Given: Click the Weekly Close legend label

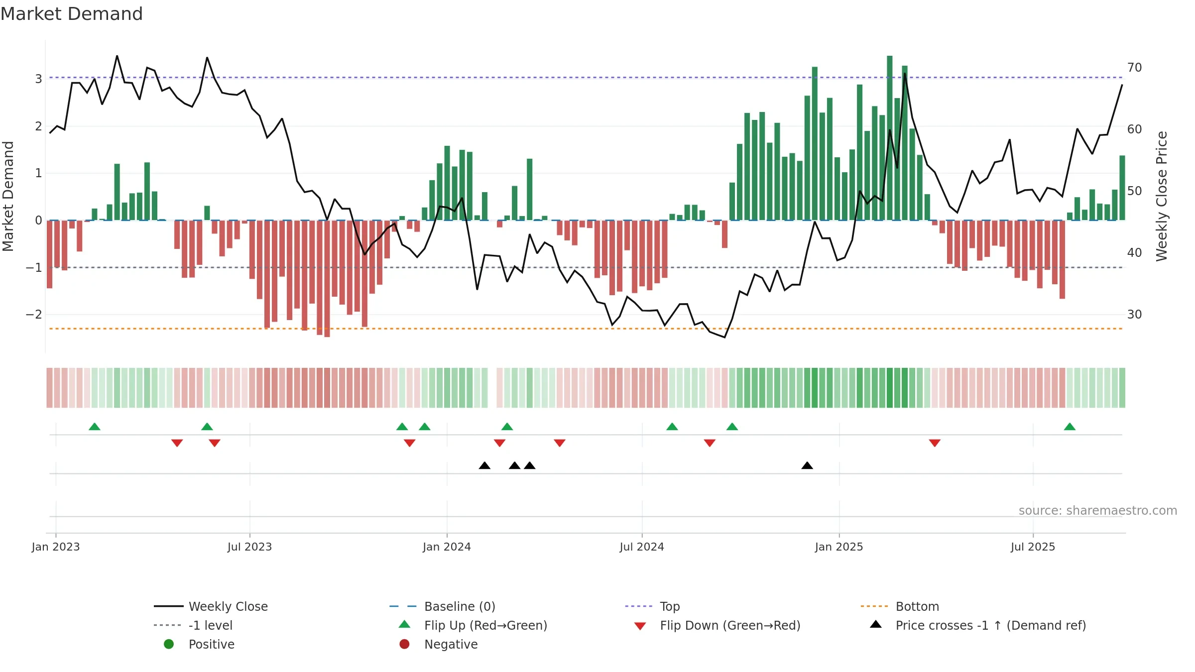Looking at the screenshot, I should pyautogui.click(x=228, y=606).
